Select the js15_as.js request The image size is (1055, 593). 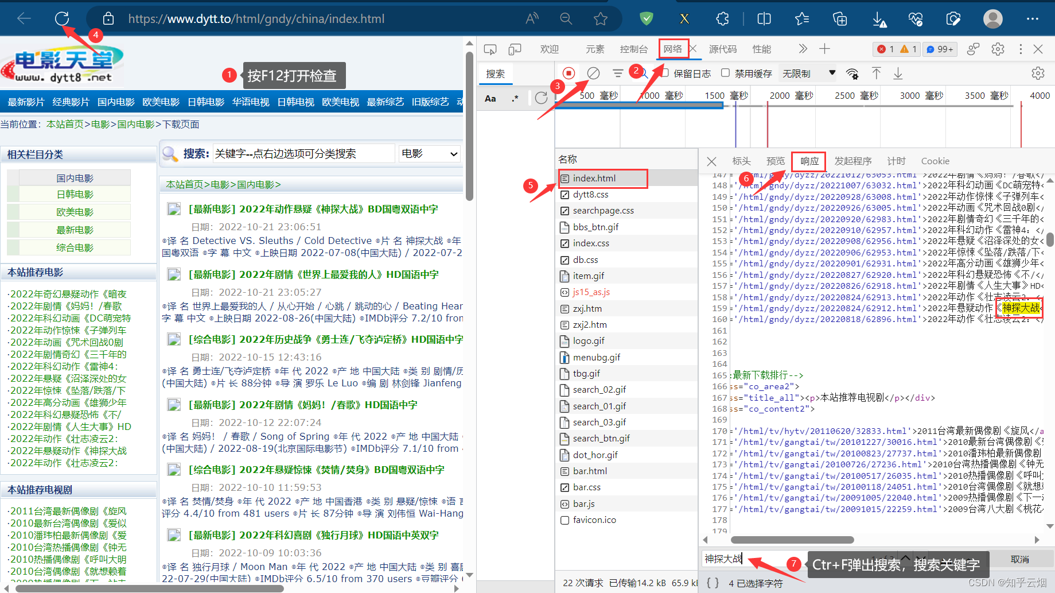(626, 292)
